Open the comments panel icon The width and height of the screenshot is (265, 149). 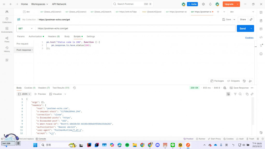point(261,29)
